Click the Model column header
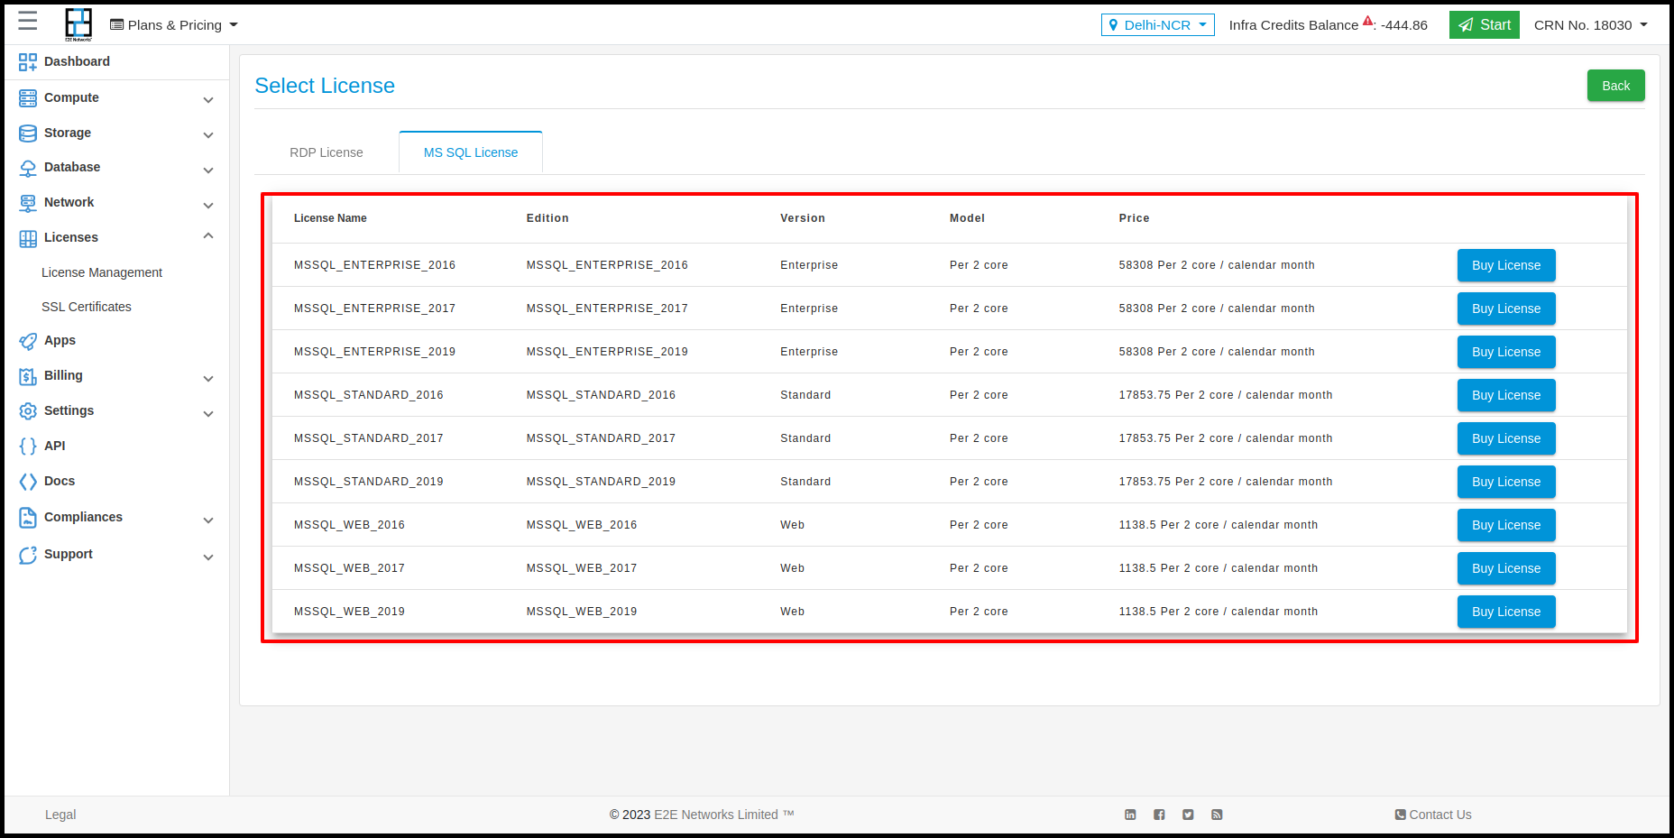The image size is (1674, 838). 967,218
